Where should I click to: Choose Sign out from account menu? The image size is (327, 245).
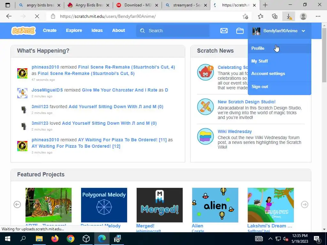pyautogui.click(x=279, y=87)
